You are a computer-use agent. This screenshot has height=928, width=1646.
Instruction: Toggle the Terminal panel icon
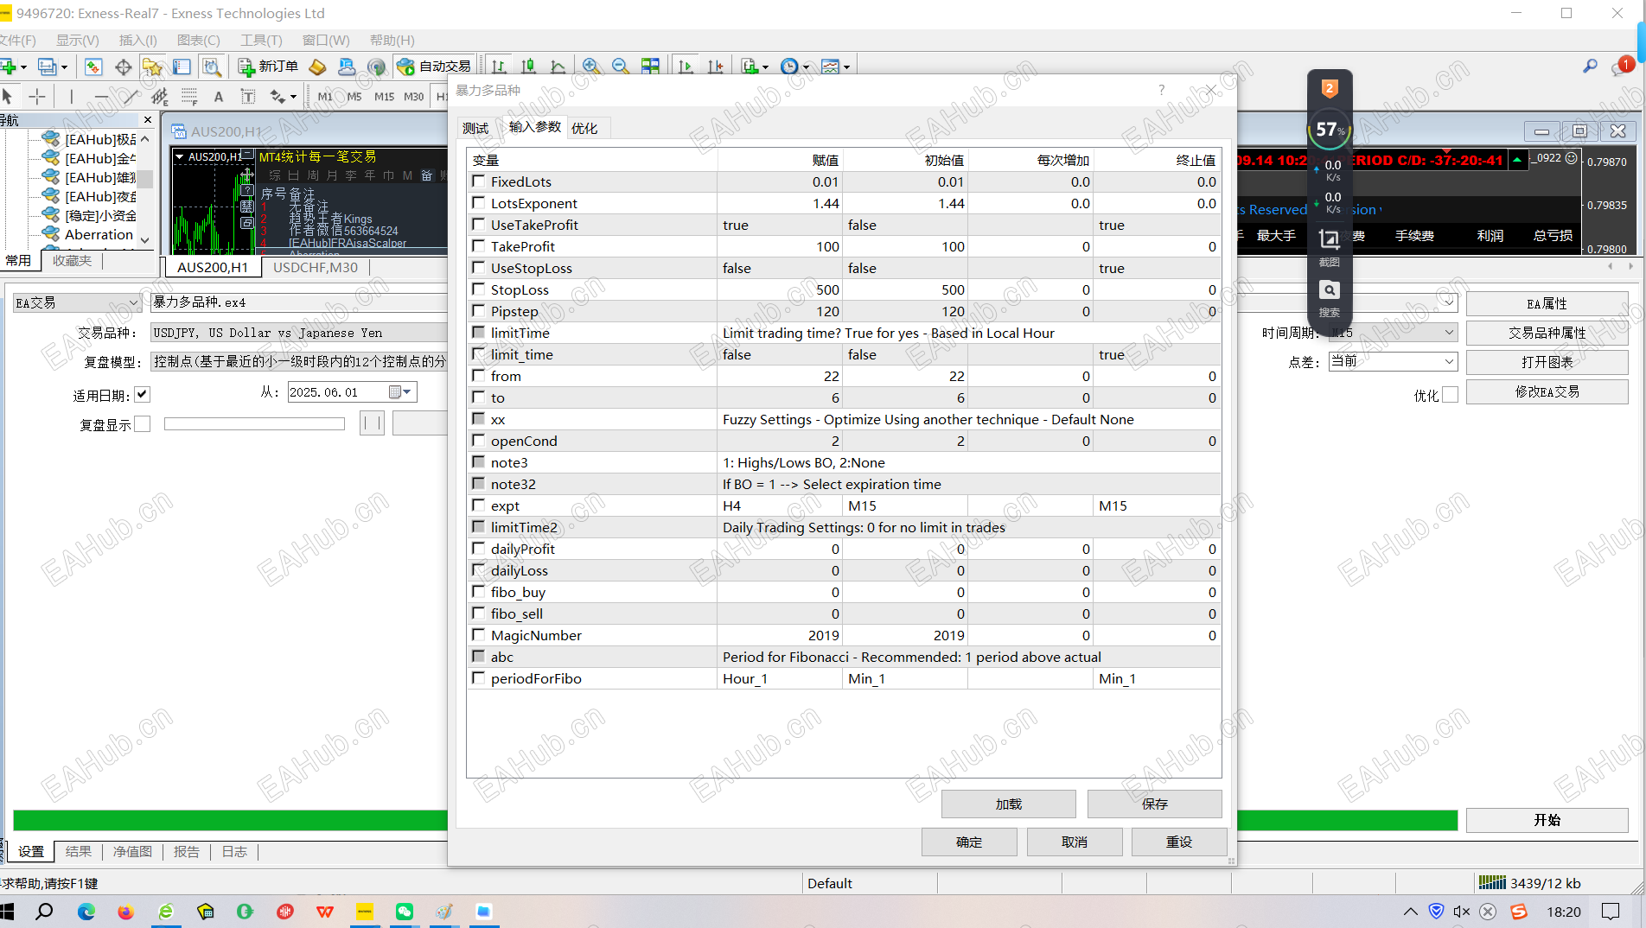[x=182, y=67]
